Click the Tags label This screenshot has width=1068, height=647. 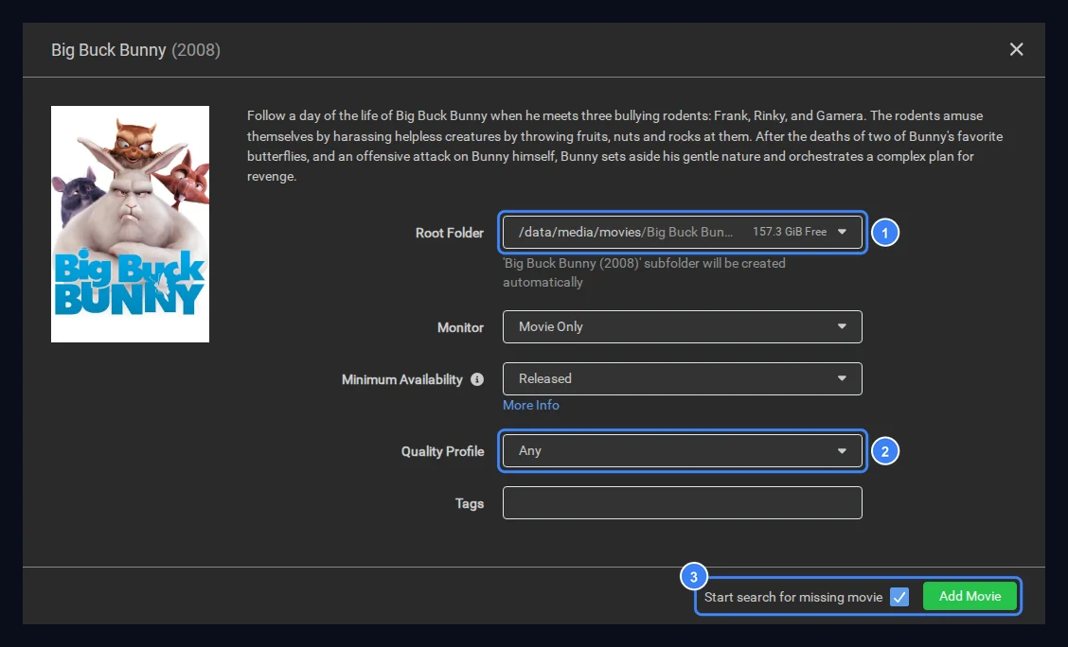(470, 503)
